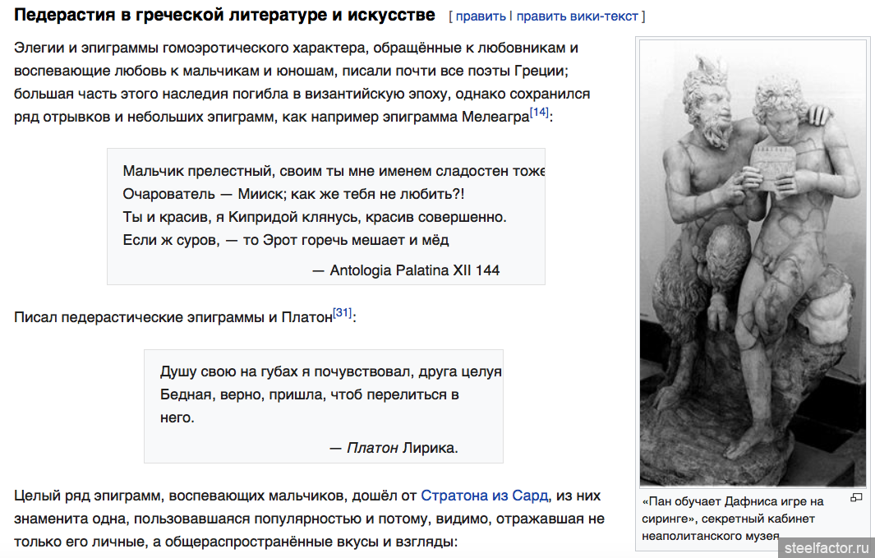The width and height of the screenshot is (875, 558).
Task: Open the Pan and Daphnis statue thumbnail
Action: click(753, 263)
